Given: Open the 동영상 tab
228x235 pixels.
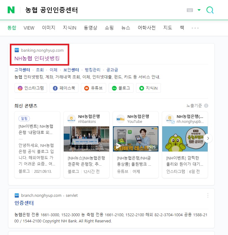Looking at the screenshot, I should pos(90,28).
